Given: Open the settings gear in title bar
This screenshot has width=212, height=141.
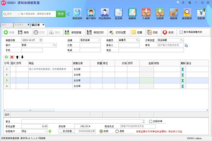Looking at the screenshot, I should click(x=178, y=2).
